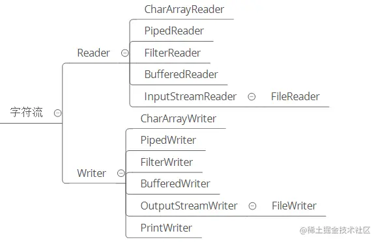Select the Reader parent node label
378x242 pixels.
click(x=94, y=53)
